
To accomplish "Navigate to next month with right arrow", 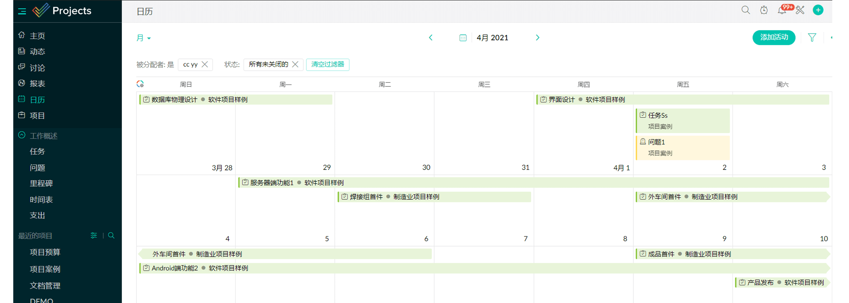I will 538,38.
